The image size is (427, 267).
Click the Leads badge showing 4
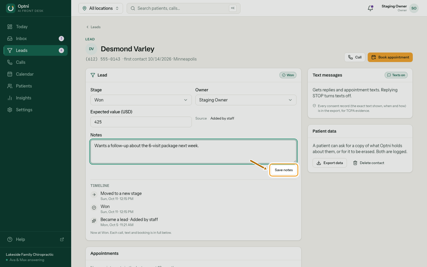tap(61, 50)
